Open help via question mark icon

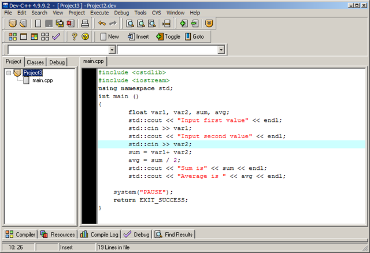(x=75, y=36)
